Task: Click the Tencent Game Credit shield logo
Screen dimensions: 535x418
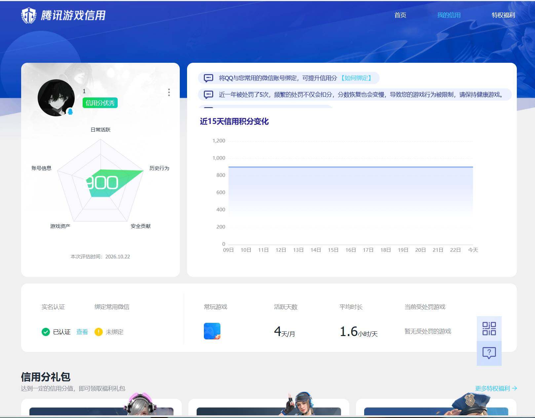Action: point(29,15)
